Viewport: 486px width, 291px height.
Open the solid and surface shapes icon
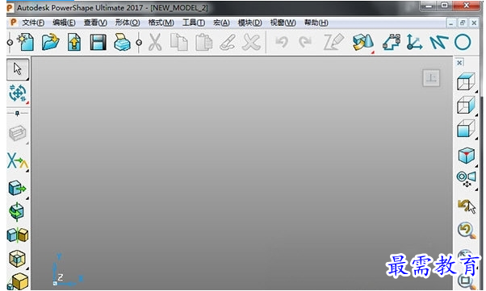363,43
